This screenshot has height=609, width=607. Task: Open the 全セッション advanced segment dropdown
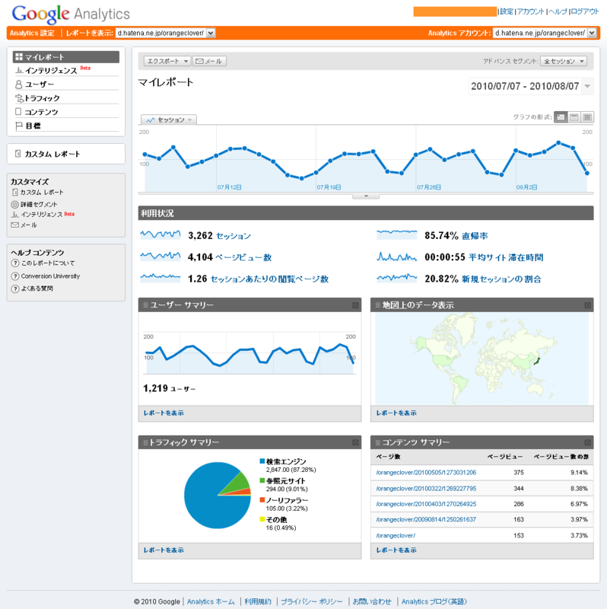564,61
